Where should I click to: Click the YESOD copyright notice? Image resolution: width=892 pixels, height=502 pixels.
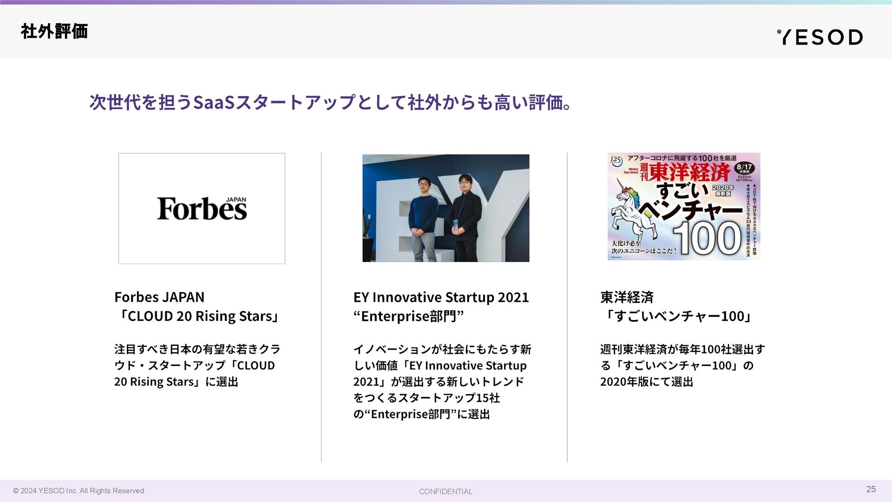click(x=79, y=491)
